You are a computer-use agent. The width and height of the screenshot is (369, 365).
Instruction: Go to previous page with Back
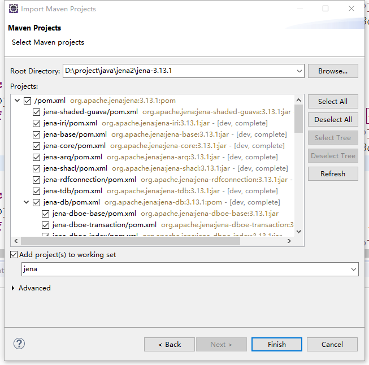click(x=170, y=344)
